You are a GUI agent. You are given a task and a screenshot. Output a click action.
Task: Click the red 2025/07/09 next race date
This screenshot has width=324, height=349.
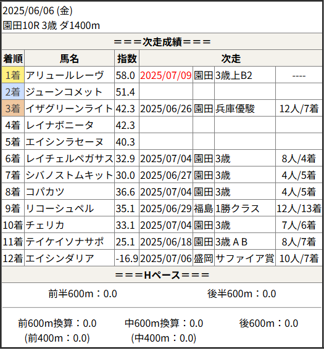166,75
